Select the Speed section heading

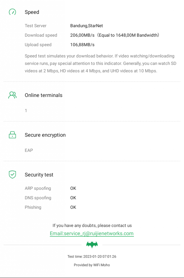[x=32, y=12]
